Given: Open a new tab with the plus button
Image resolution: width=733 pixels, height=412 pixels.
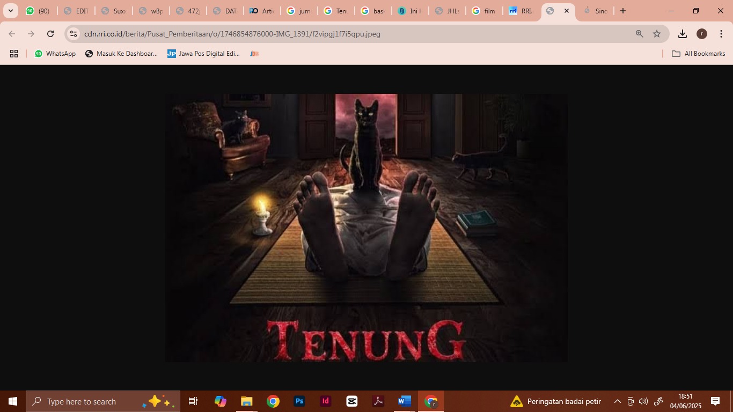Looking at the screenshot, I should 622,10.
